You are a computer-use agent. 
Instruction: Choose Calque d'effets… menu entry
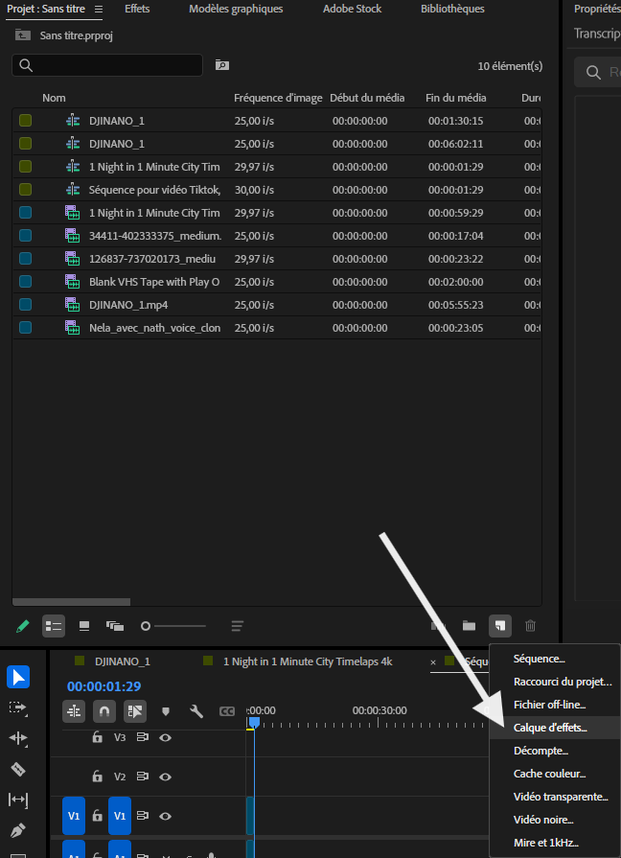click(550, 728)
